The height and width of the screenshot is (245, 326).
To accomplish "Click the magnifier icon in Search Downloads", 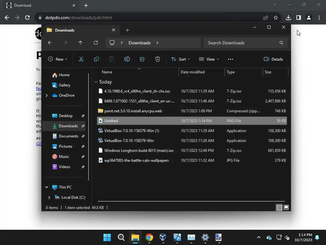I will point(281,43).
